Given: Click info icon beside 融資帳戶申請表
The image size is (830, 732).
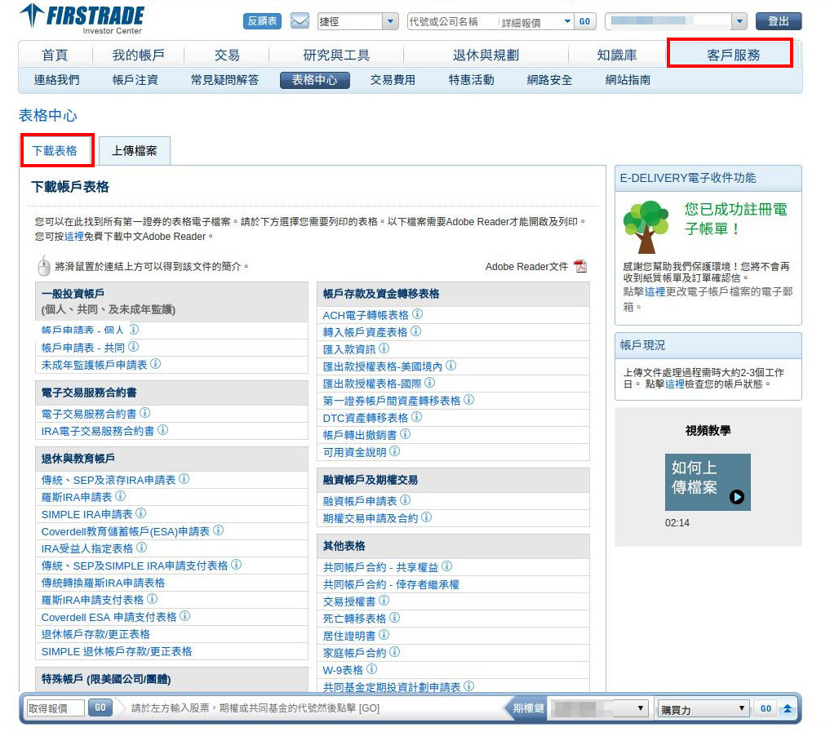Looking at the screenshot, I should point(406,499).
